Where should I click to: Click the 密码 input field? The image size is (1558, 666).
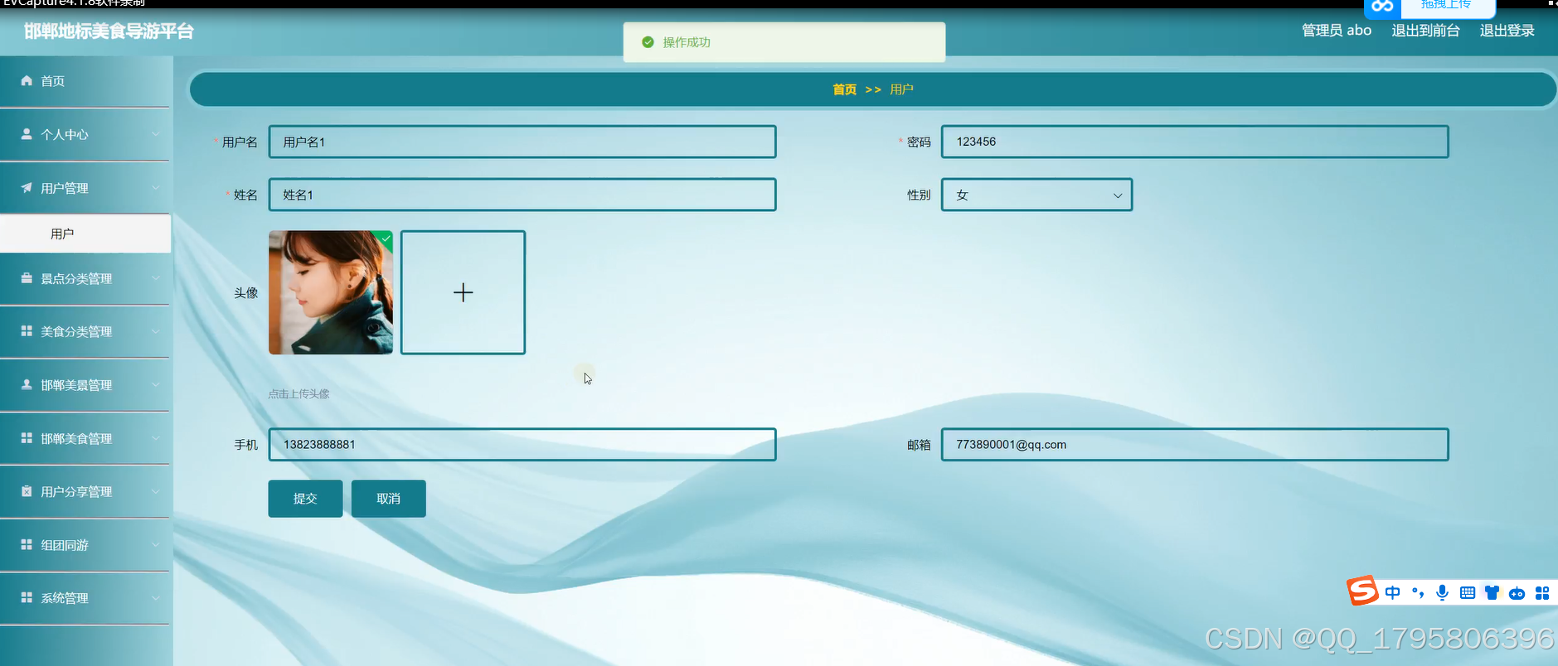click(x=1195, y=142)
